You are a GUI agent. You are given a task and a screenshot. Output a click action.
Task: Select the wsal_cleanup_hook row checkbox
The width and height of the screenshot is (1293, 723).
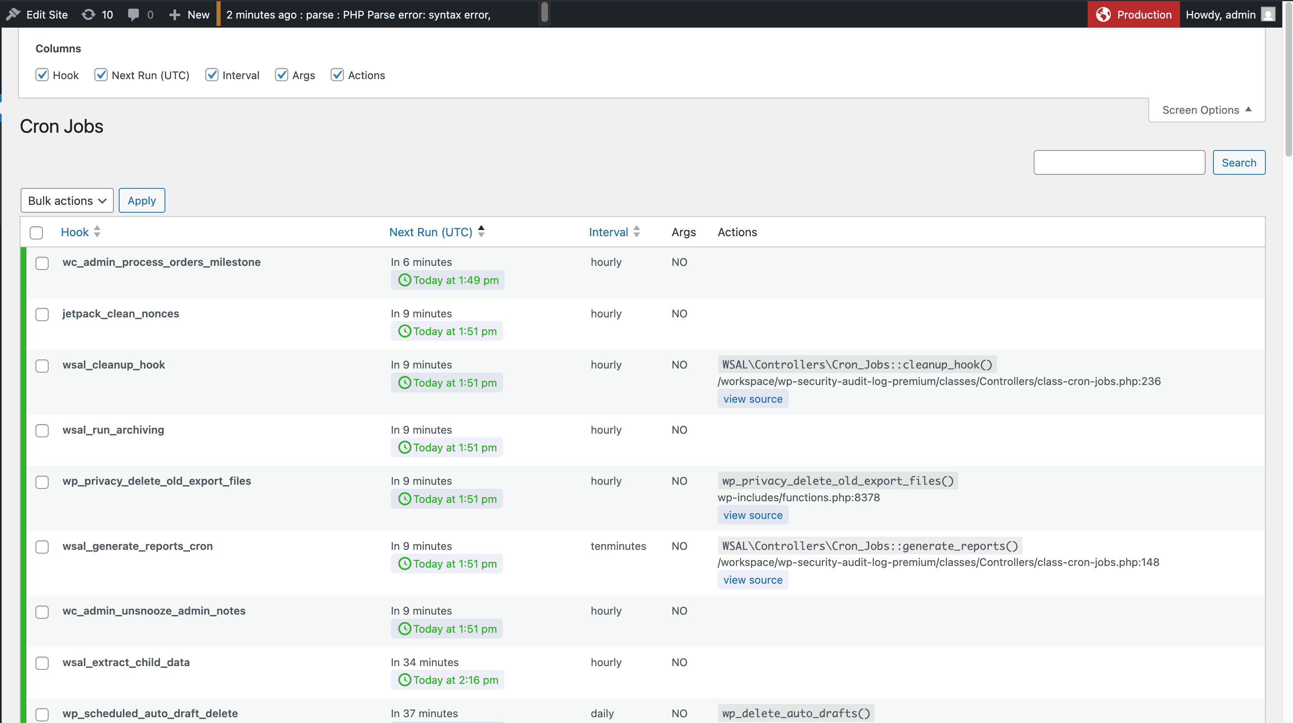(42, 366)
